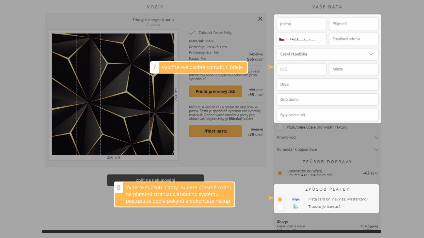This screenshot has height=238, width=424.
Task: Select Standardní doručení delivery option
Action: tap(280, 173)
